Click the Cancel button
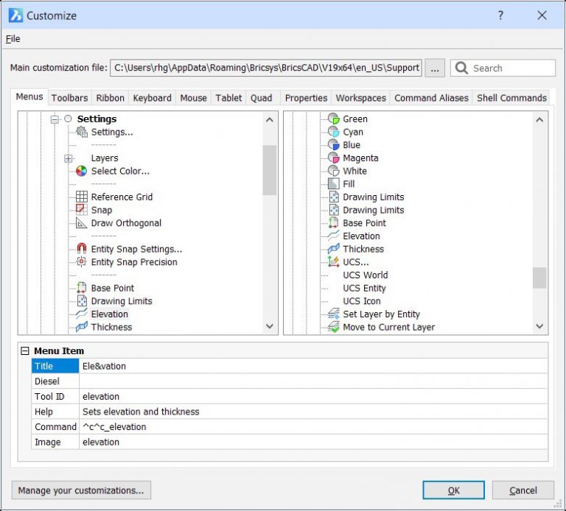This screenshot has height=511, width=566. (523, 490)
